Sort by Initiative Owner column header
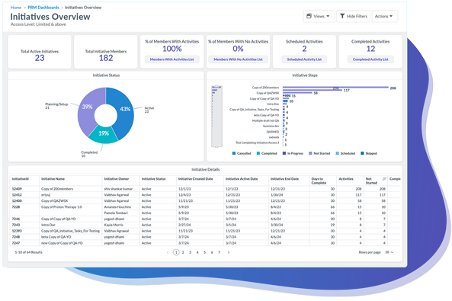The width and height of the screenshot is (452, 301). tap(117, 179)
